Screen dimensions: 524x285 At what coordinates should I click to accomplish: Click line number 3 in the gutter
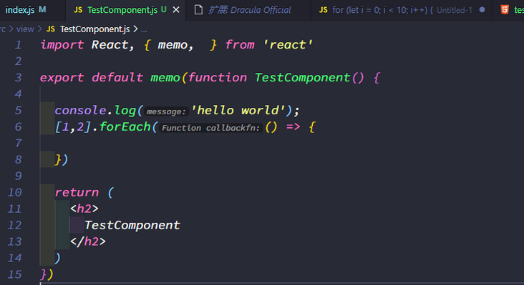tap(18, 78)
